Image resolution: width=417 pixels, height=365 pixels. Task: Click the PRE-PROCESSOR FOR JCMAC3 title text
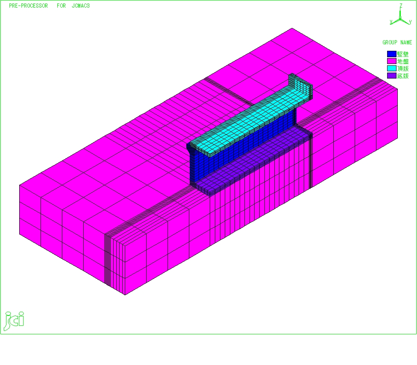click(x=49, y=6)
